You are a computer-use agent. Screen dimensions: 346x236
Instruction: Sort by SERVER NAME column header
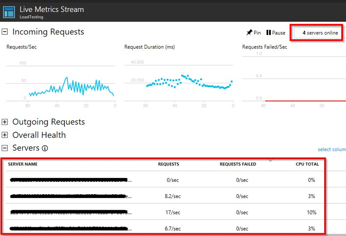click(x=23, y=164)
